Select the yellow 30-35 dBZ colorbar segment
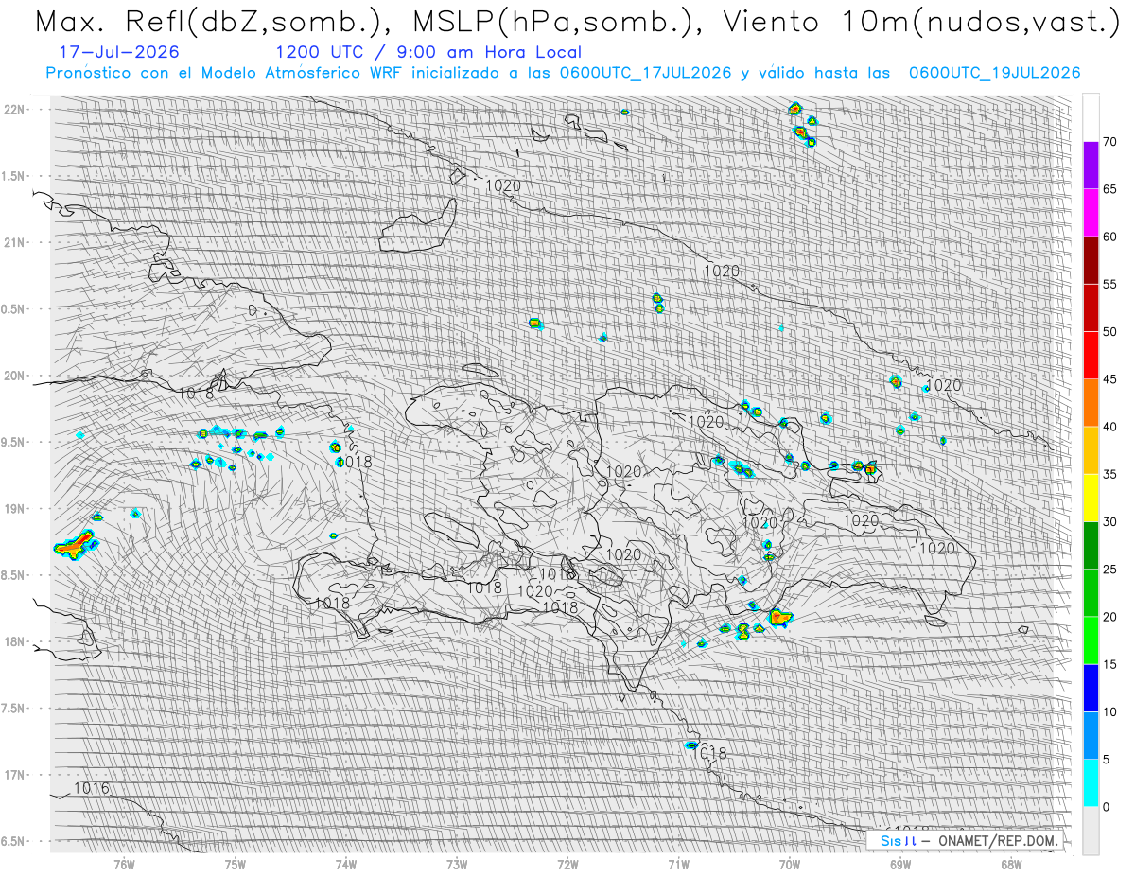Image resolution: width=1135 pixels, height=877 pixels. (x=1091, y=498)
